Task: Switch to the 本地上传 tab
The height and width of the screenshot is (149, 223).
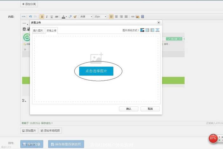Action: click(51, 30)
